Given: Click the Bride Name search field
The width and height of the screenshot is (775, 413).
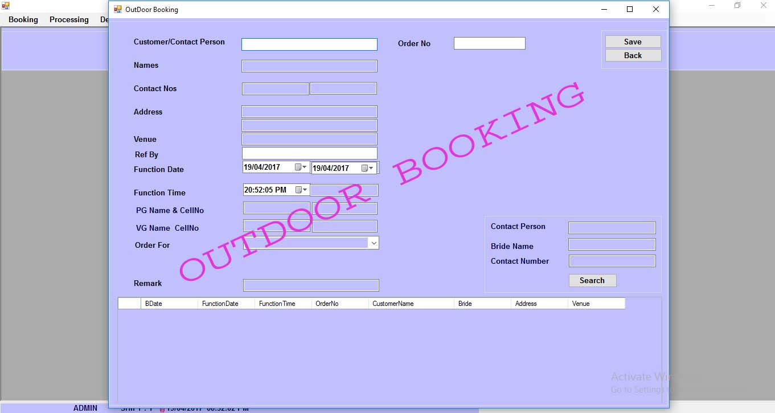Looking at the screenshot, I should (612, 244).
